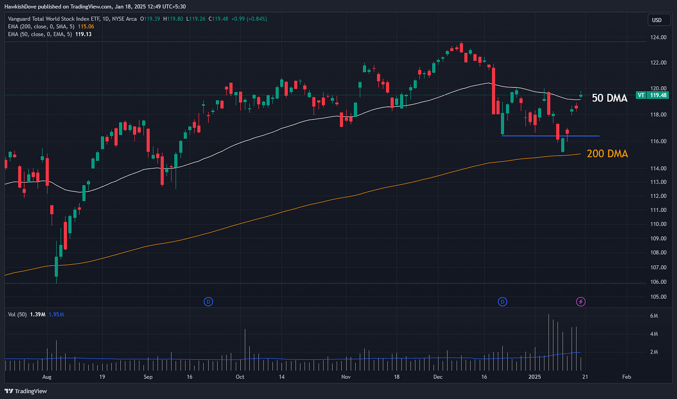The image size is (677, 399).
Task: Click the 116.00 price axis label
Action: tap(659, 141)
